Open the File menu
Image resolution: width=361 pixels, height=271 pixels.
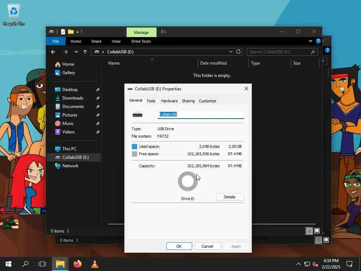click(x=56, y=41)
